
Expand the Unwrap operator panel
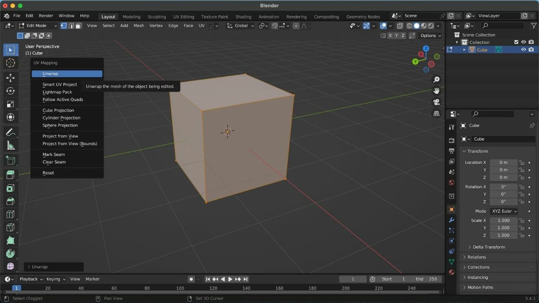point(54,267)
